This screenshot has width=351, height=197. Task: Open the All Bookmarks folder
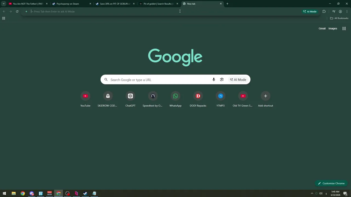pyautogui.click(x=339, y=18)
